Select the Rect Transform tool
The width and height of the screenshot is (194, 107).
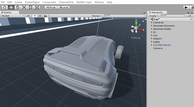(31, 7)
